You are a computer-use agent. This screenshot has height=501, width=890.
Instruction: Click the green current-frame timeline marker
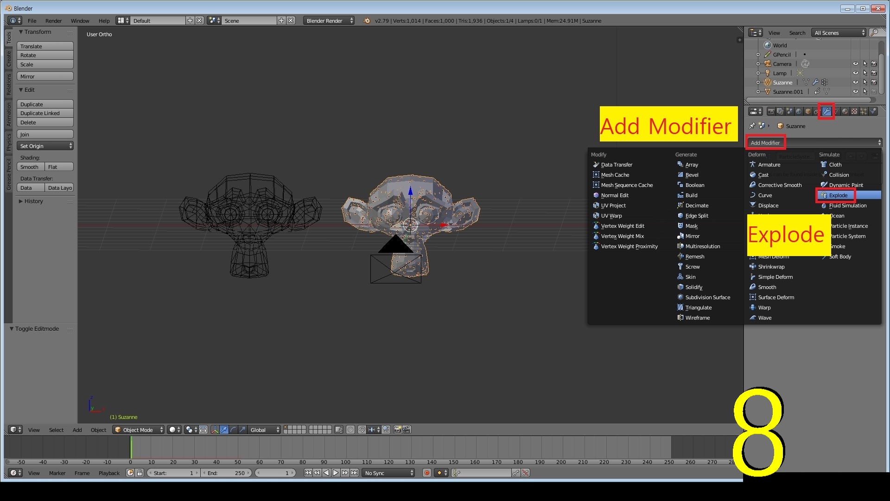pos(131,448)
